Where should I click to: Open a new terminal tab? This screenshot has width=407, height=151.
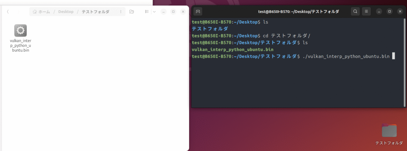click(x=198, y=12)
